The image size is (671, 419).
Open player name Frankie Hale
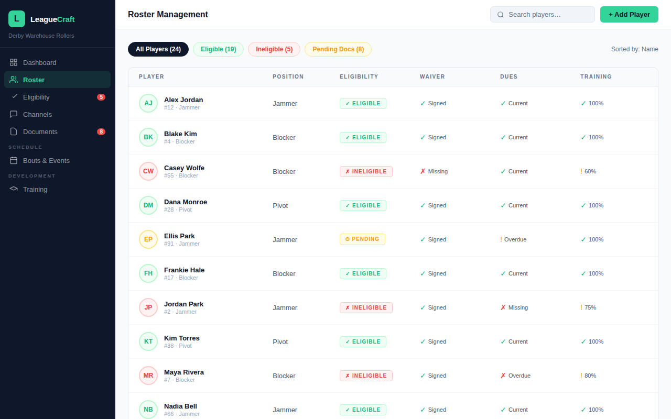tap(185, 270)
